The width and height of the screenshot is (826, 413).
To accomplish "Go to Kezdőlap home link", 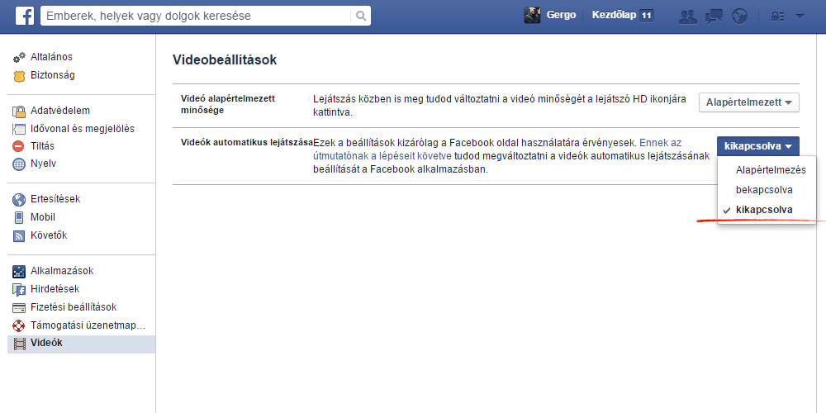I will pos(614,16).
